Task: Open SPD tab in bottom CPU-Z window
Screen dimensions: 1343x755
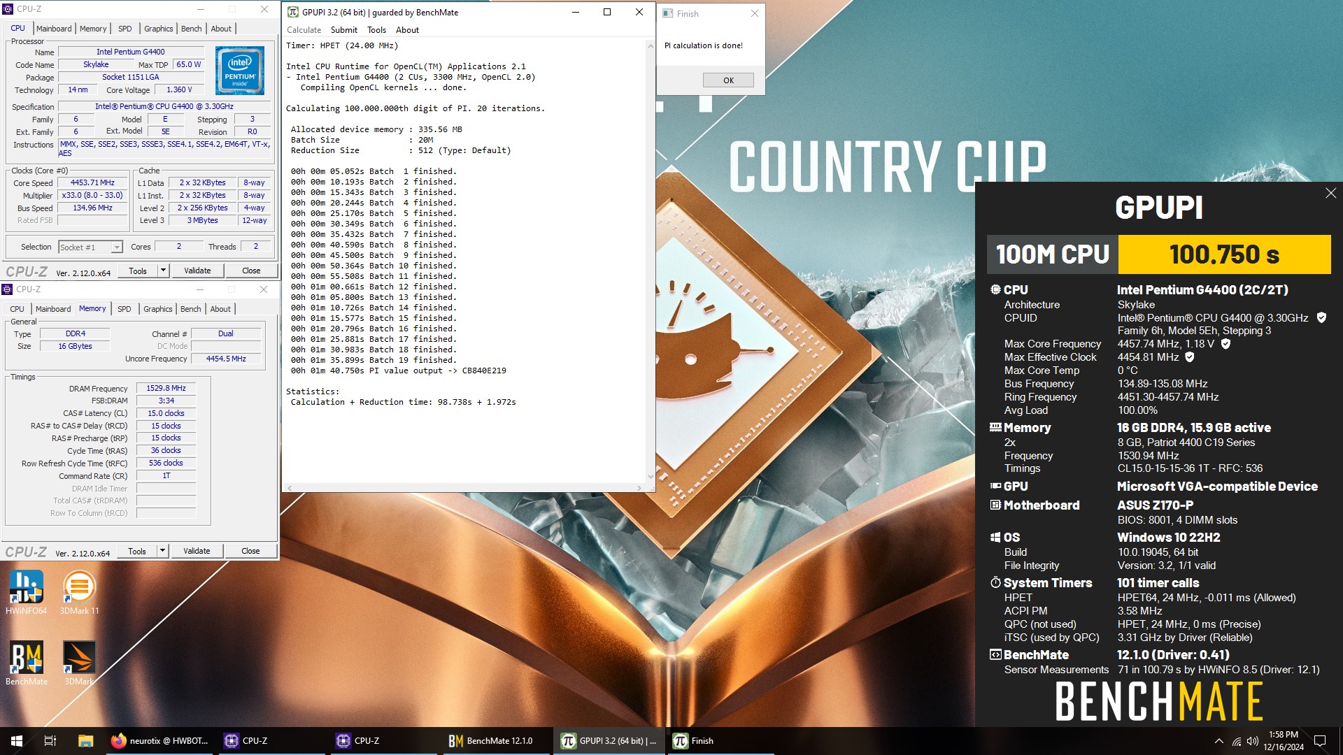Action: (124, 309)
